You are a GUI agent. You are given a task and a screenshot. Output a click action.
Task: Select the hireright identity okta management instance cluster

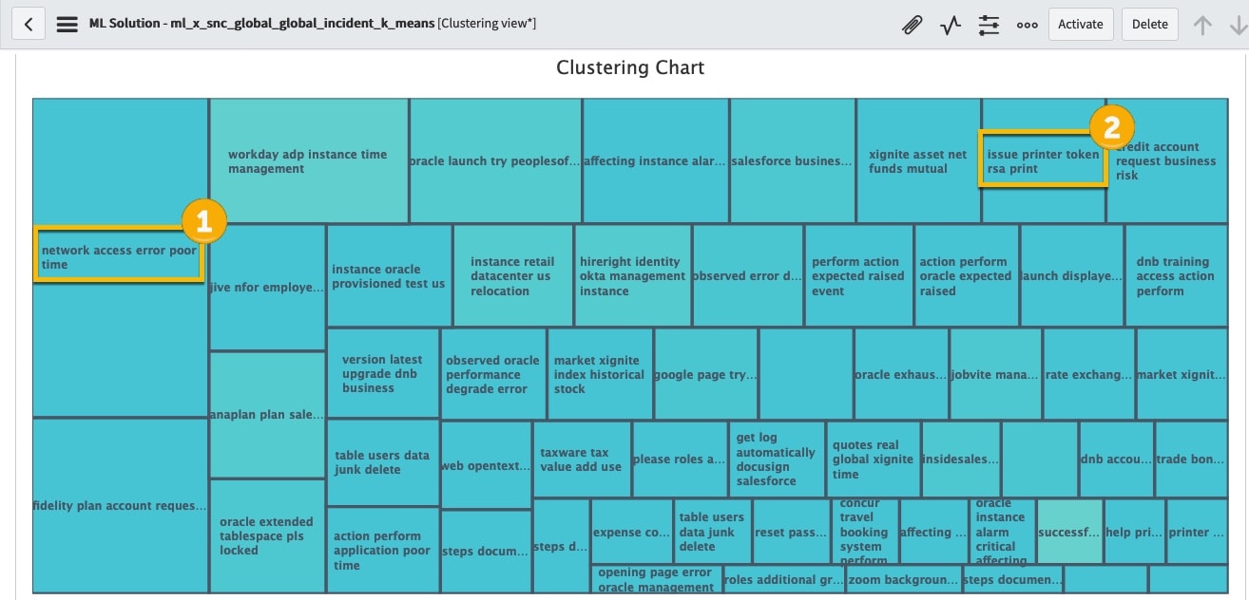(x=632, y=277)
